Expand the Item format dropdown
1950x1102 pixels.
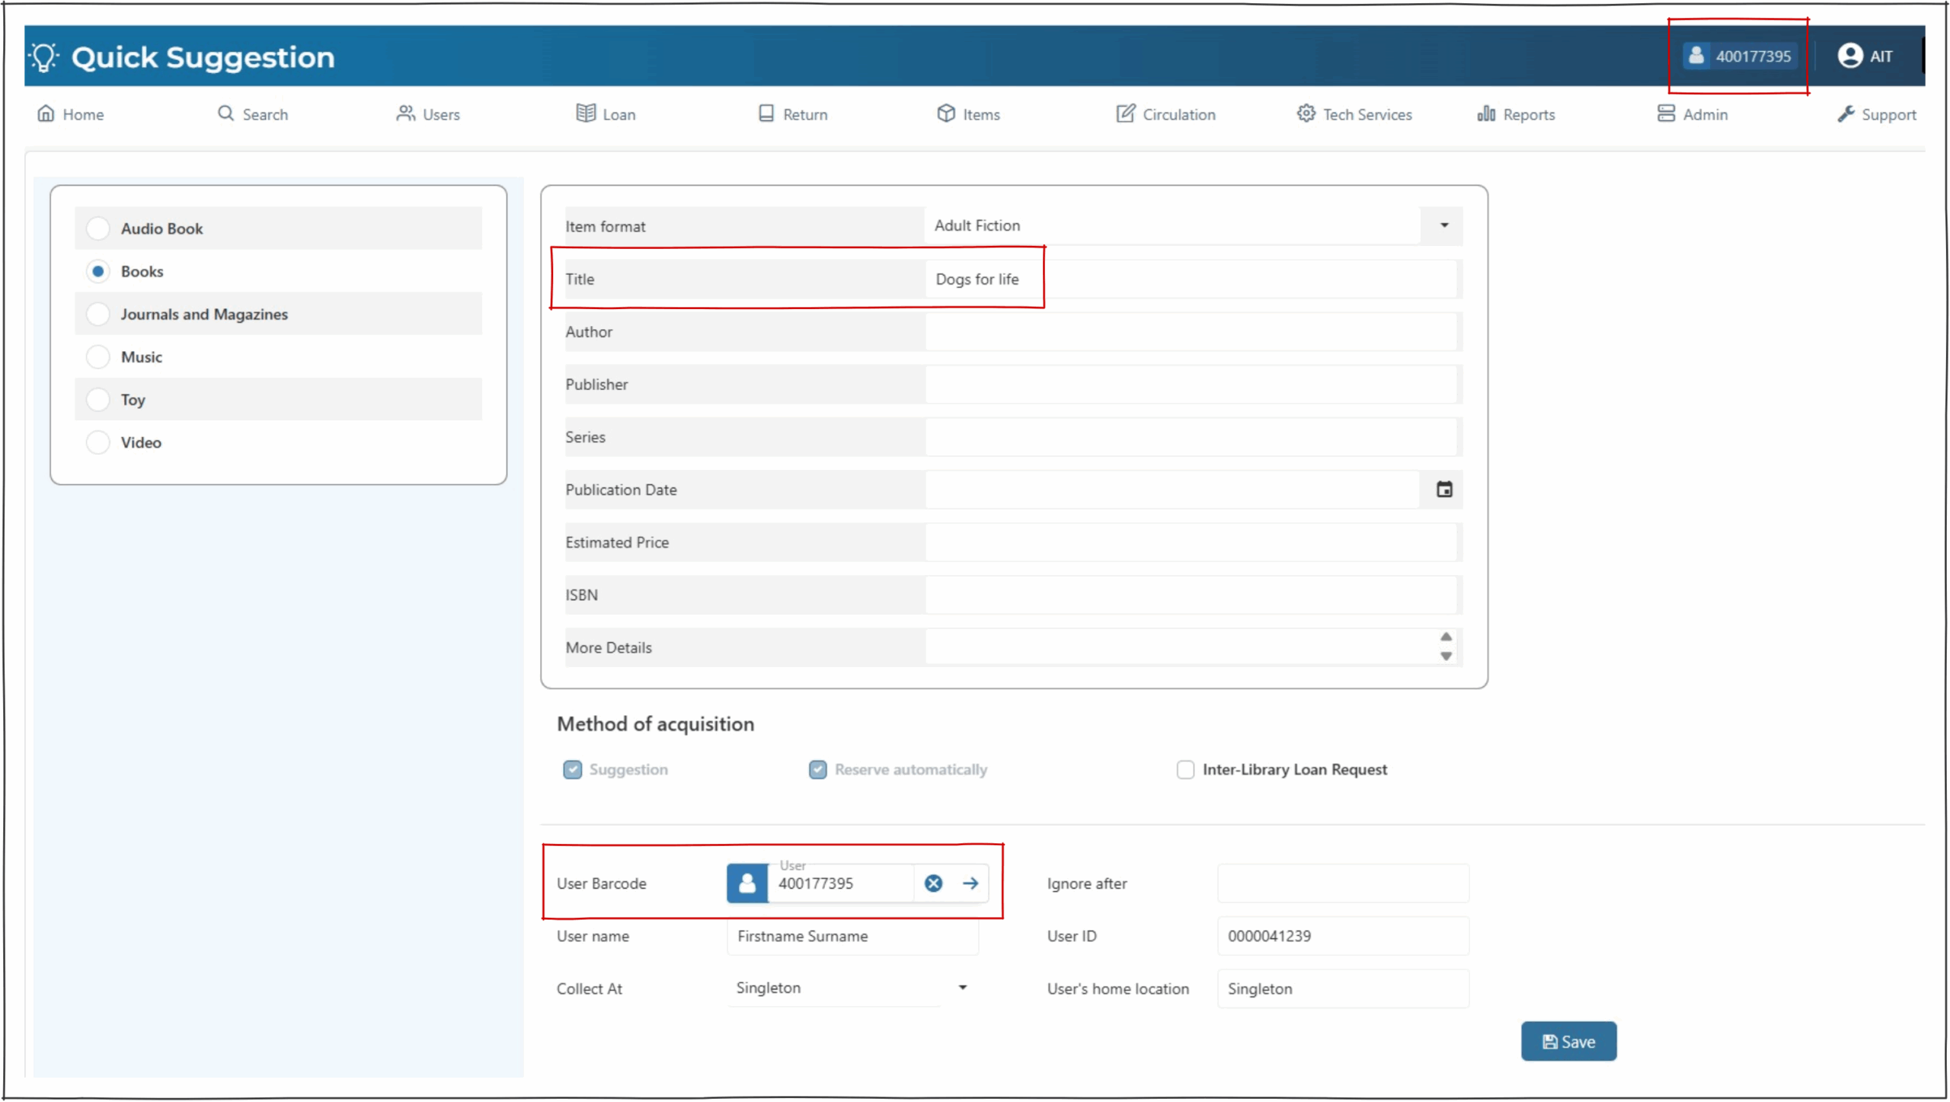coord(1443,225)
